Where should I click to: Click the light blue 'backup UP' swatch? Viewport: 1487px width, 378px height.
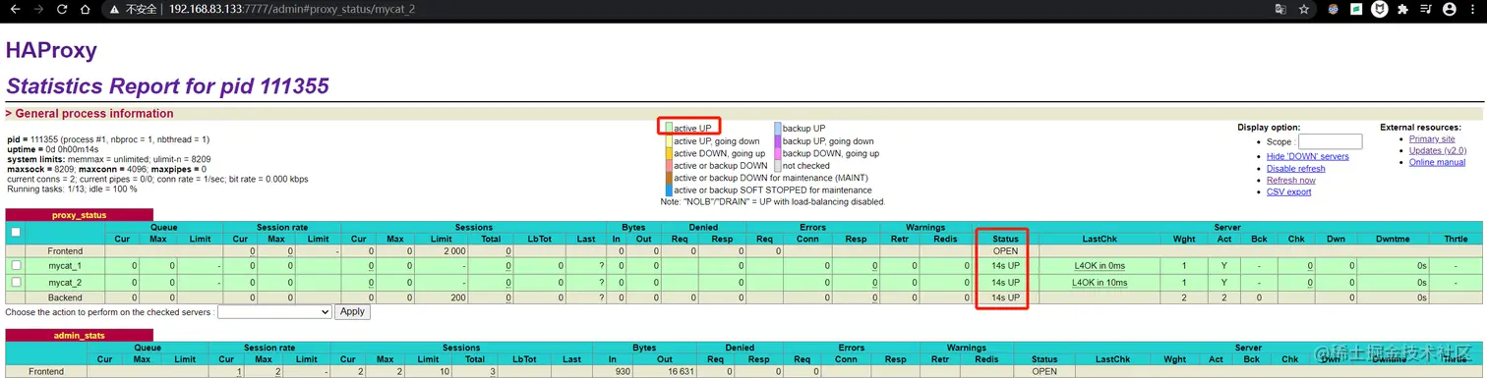(x=777, y=128)
